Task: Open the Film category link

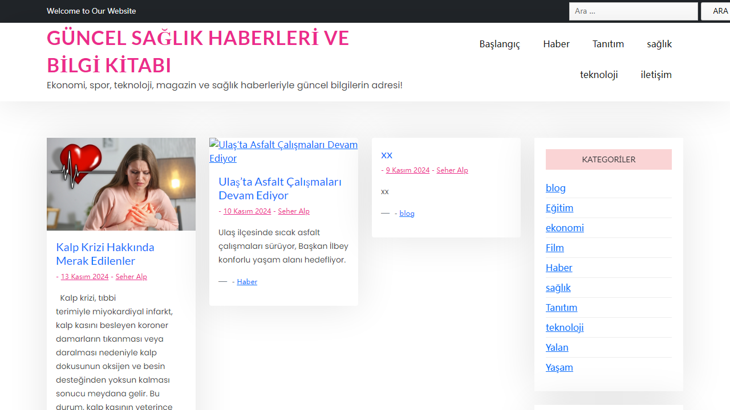Action: click(x=555, y=248)
